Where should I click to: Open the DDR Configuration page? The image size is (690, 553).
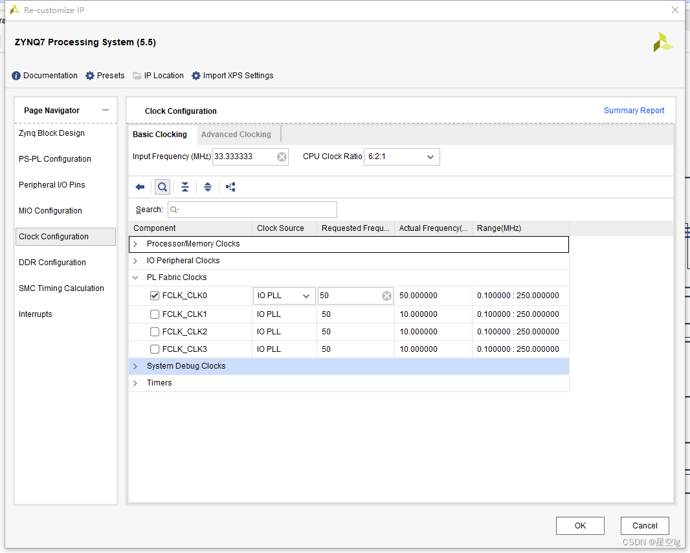pyautogui.click(x=52, y=263)
